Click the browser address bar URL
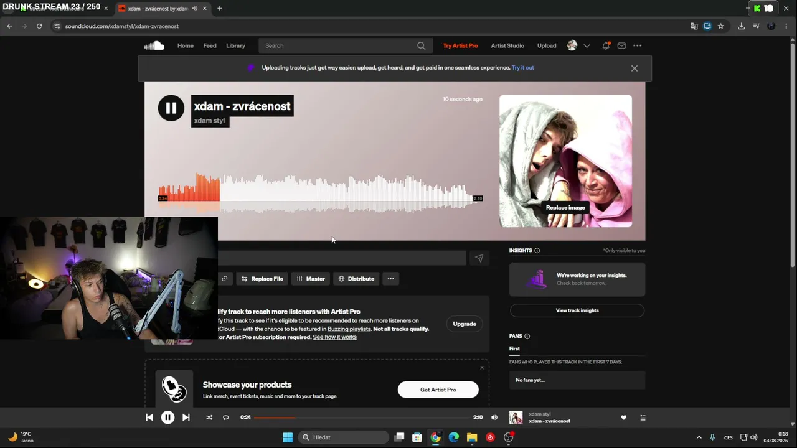This screenshot has width=797, height=448. (122, 26)
